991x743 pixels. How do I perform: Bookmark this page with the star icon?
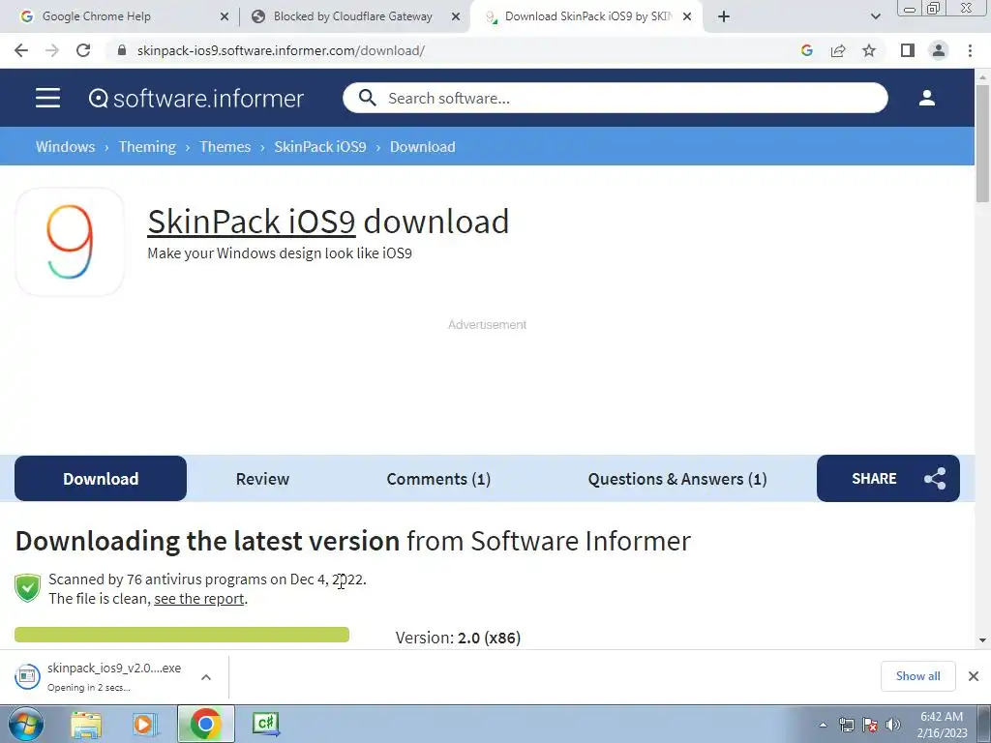coord(869,50)
